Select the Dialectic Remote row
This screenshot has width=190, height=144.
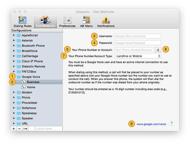[37, 66]
